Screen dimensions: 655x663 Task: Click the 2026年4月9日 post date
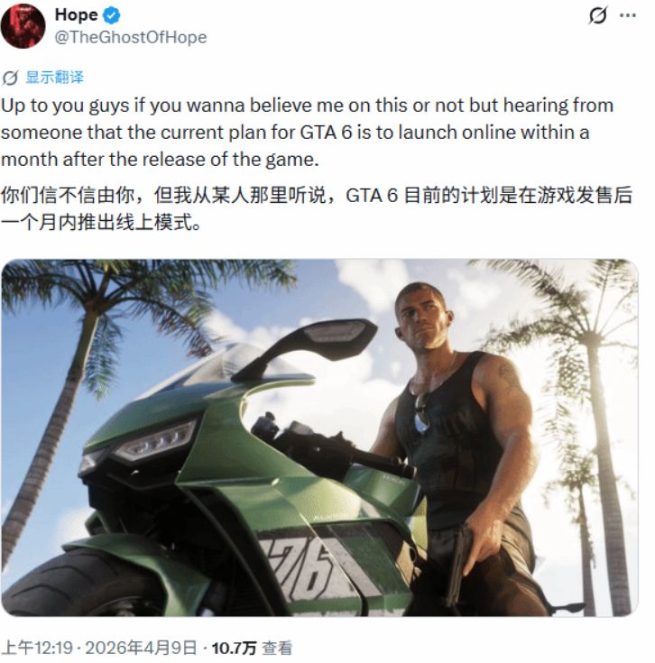tap(142, 649)
